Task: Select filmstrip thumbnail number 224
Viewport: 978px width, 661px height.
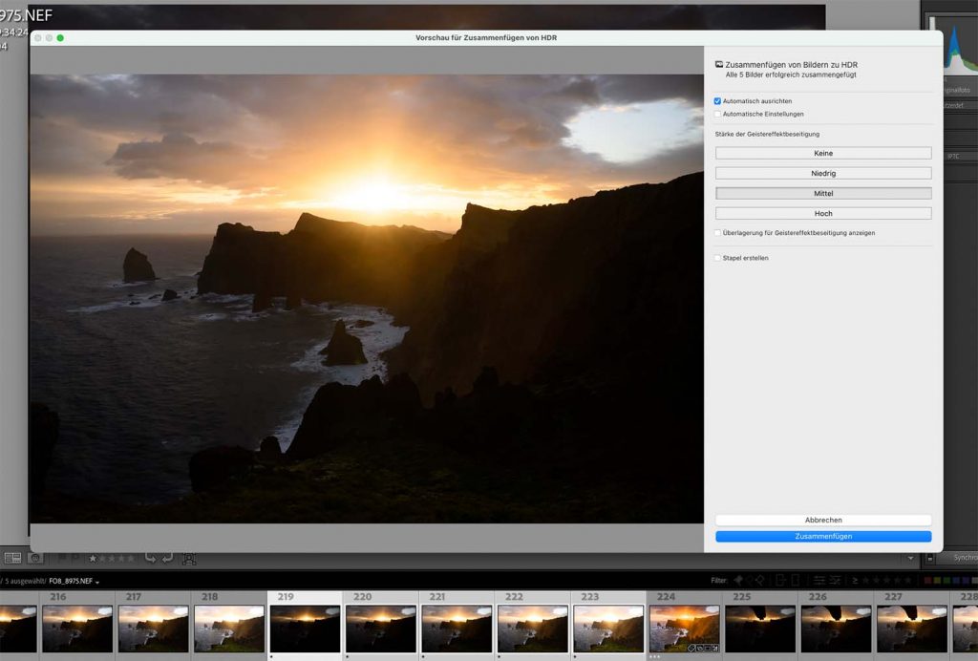Action: 684,628
